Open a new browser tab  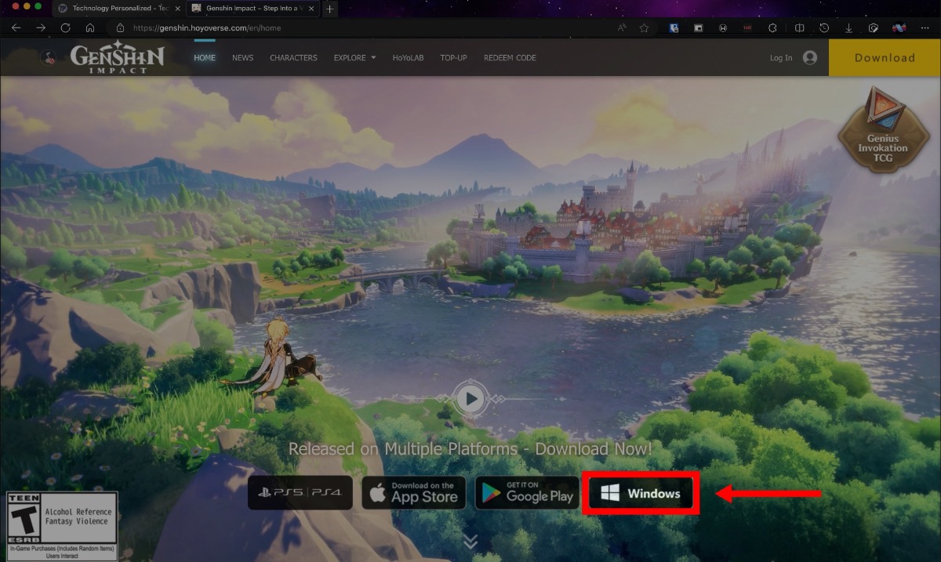coord(330,9)
